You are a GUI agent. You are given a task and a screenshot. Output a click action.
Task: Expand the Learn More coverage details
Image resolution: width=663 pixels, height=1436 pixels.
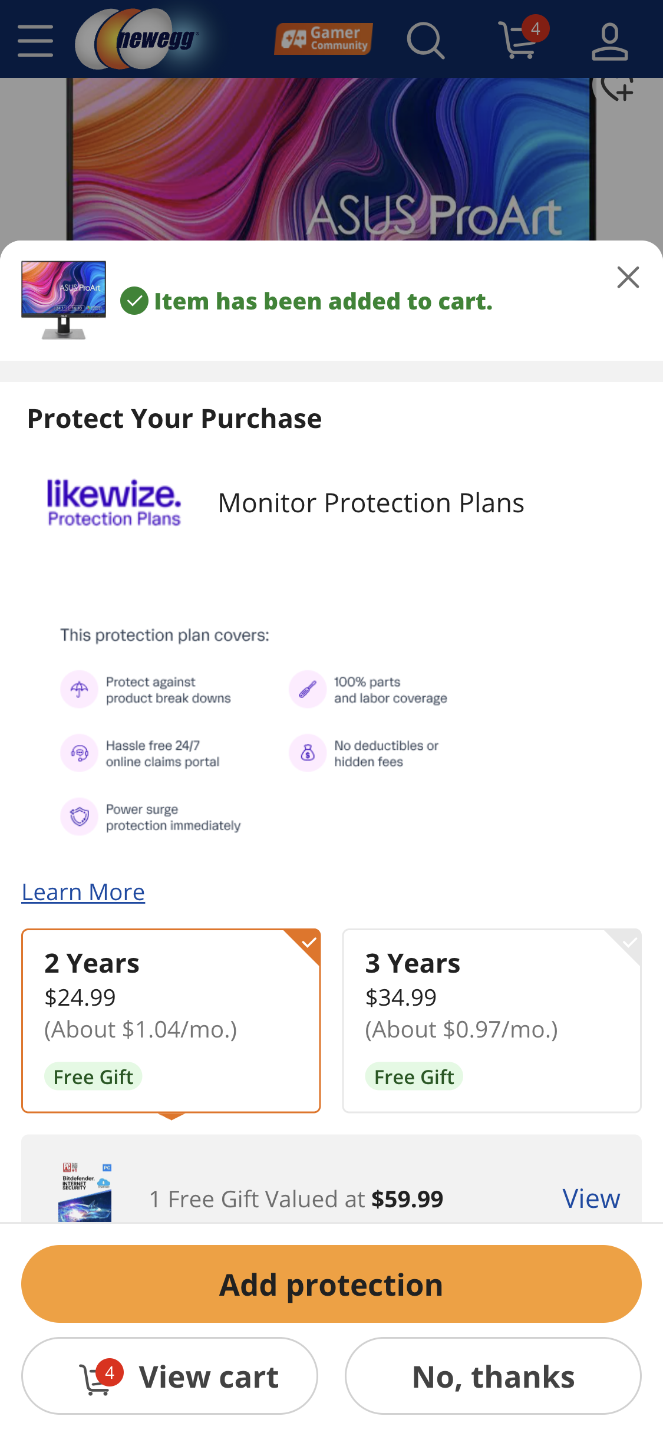point(83,891)
